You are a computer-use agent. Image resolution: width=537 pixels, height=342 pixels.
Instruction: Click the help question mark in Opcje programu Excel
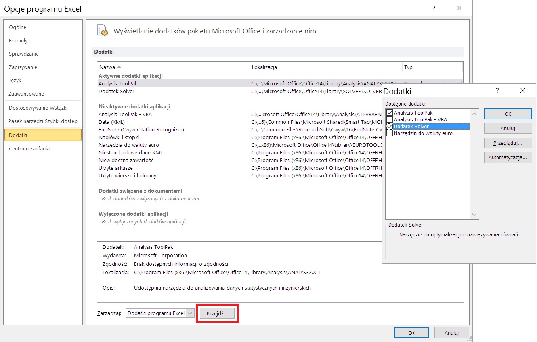[x=434, y=8]
